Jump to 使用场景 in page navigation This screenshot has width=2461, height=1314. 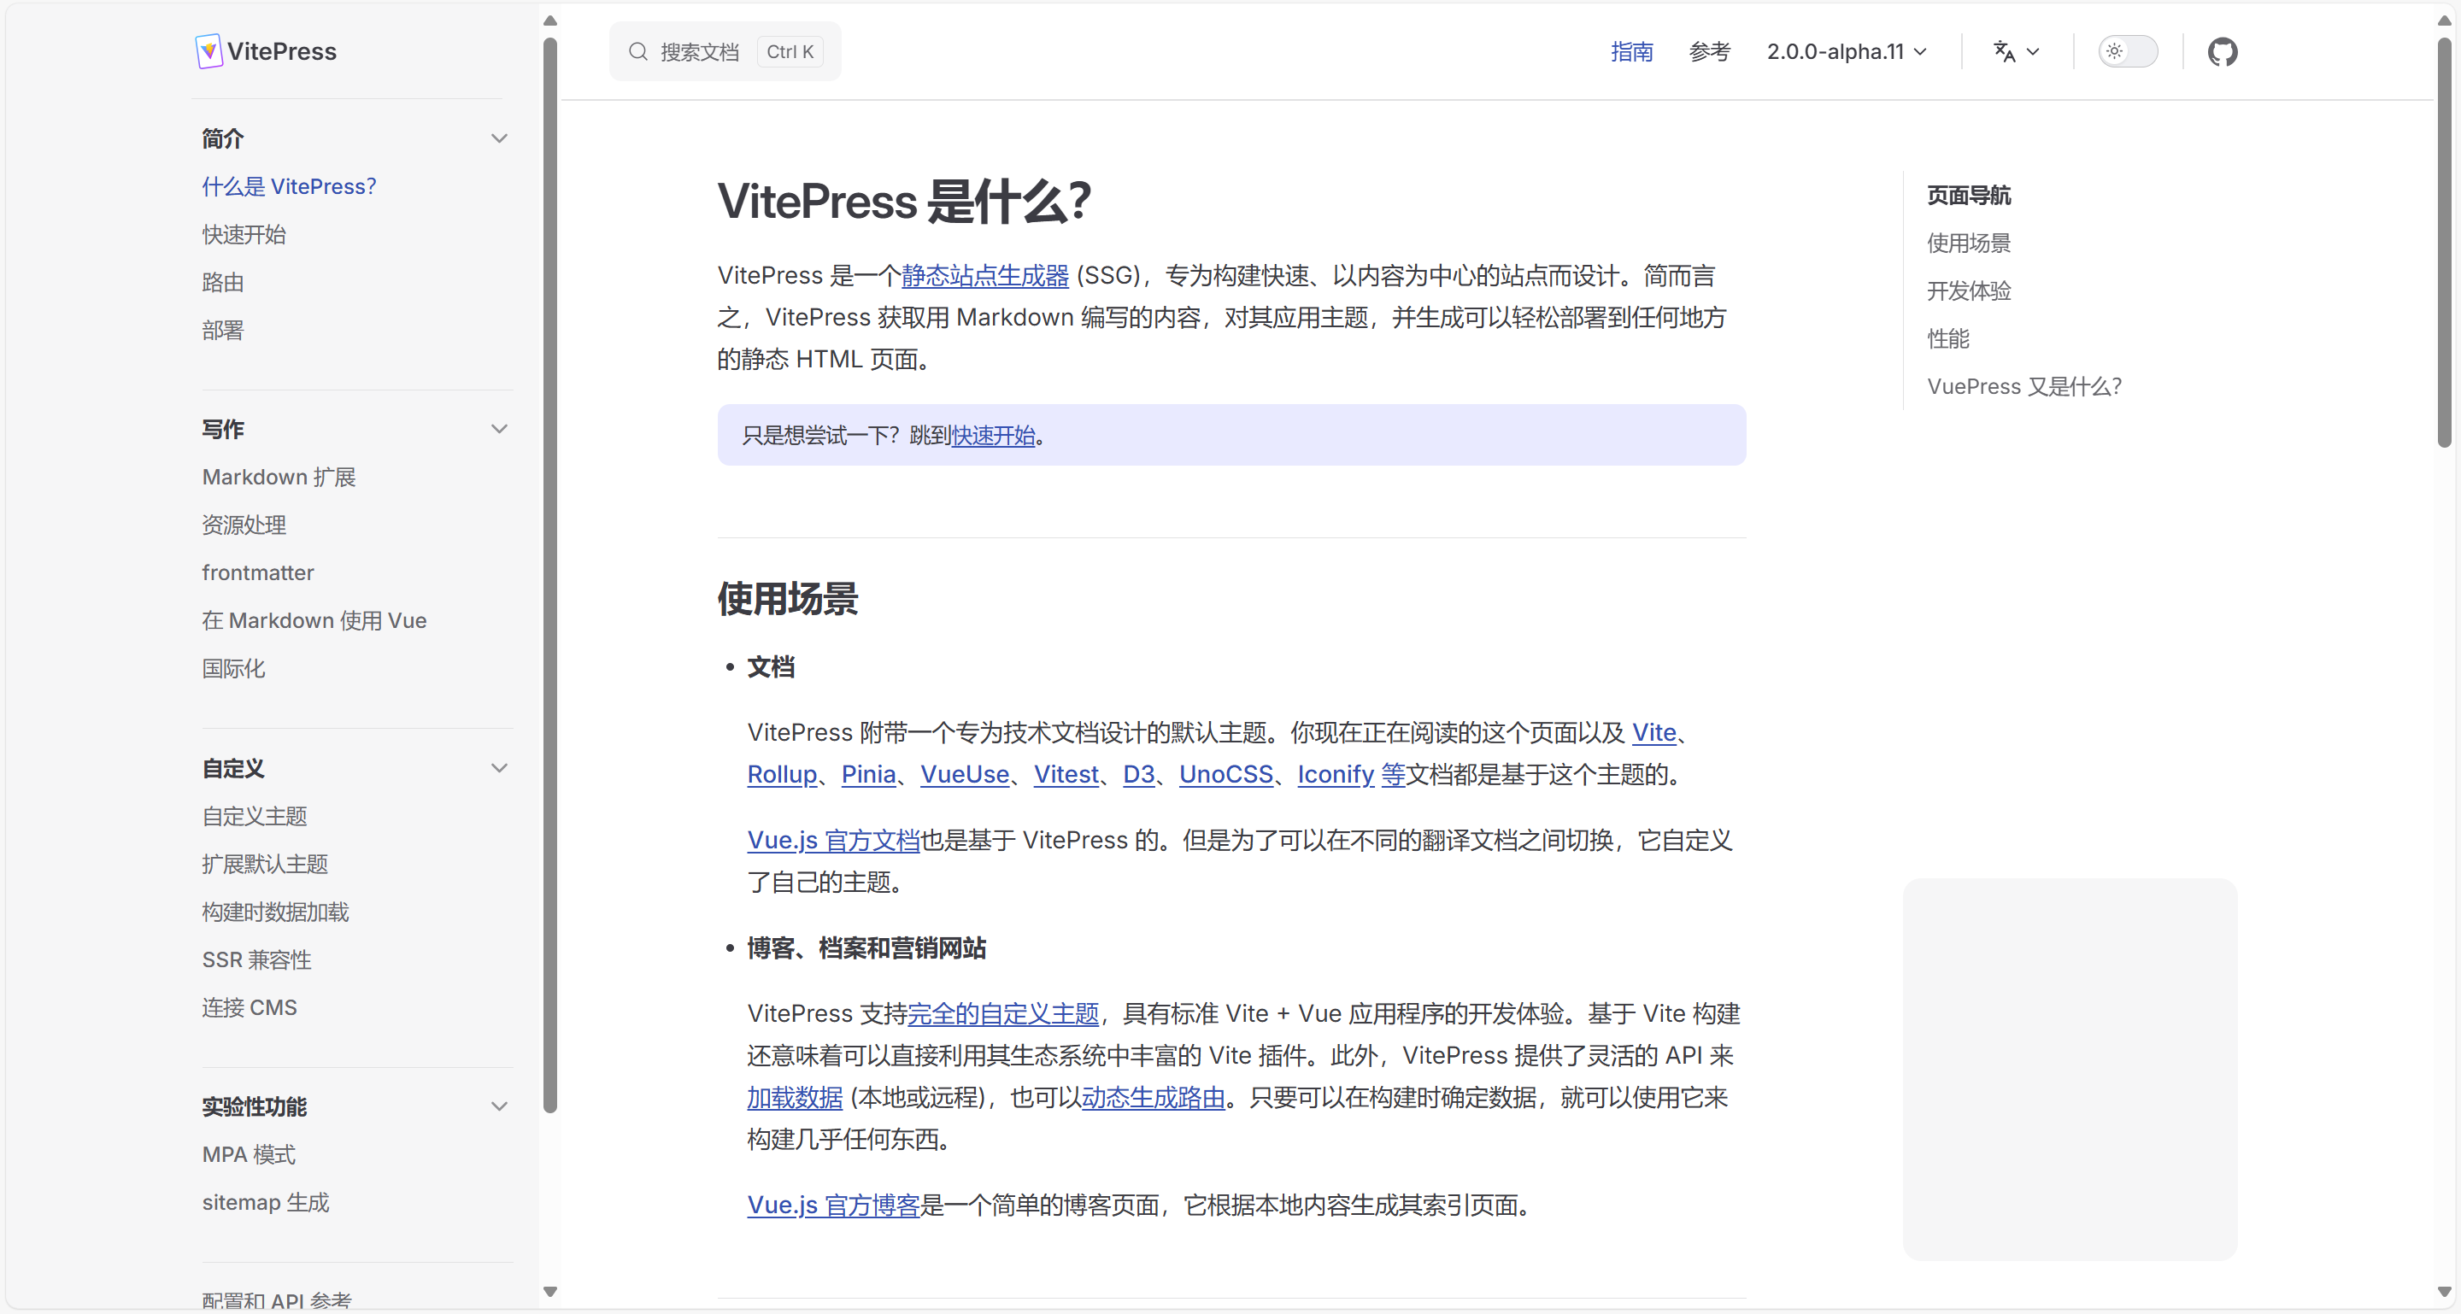(x=1969, y=243)
